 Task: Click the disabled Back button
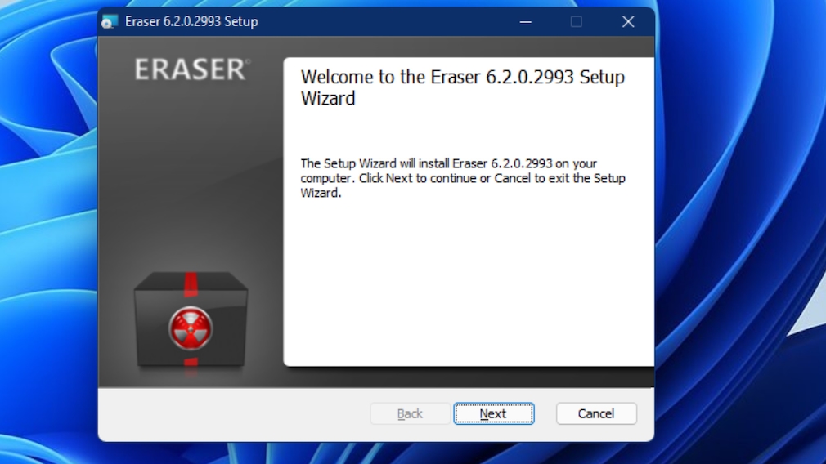coord(410,413)
